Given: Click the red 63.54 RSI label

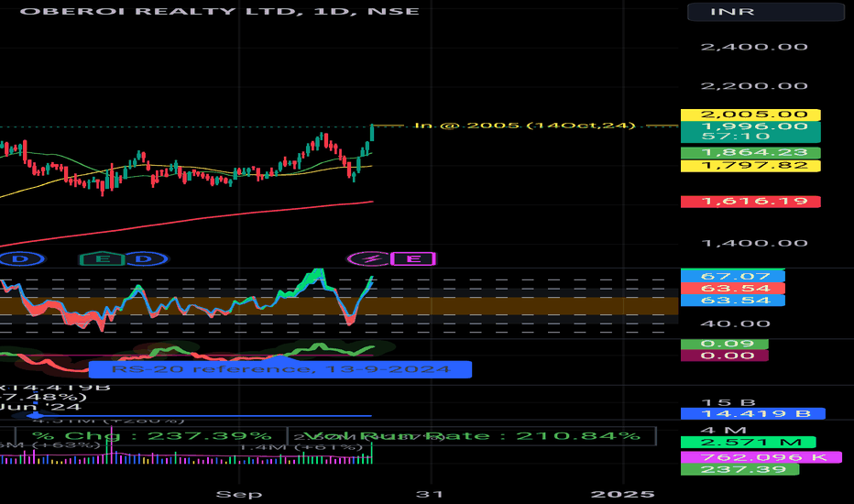Looking at the screenshot, I should pos(732,289).
